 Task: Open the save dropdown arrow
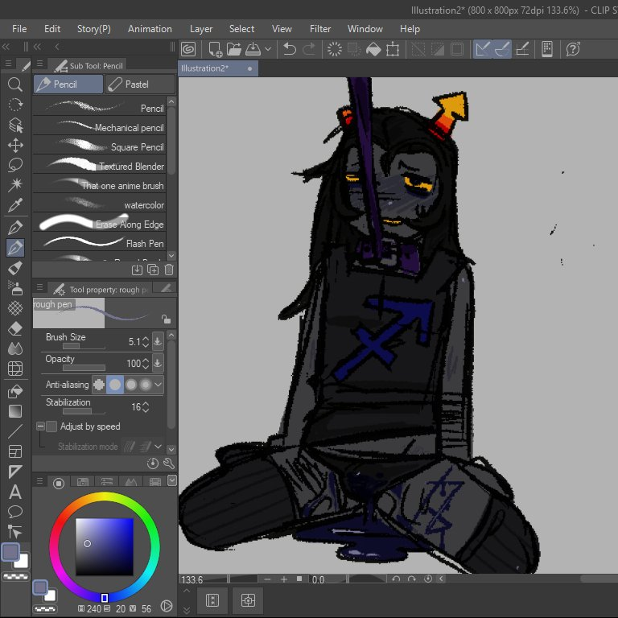pyautogui.click(x=268, y=50)
